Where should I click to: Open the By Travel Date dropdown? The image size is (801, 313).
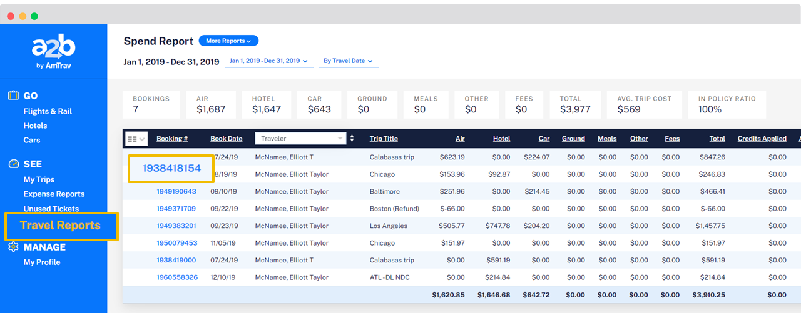pos(348,61)
